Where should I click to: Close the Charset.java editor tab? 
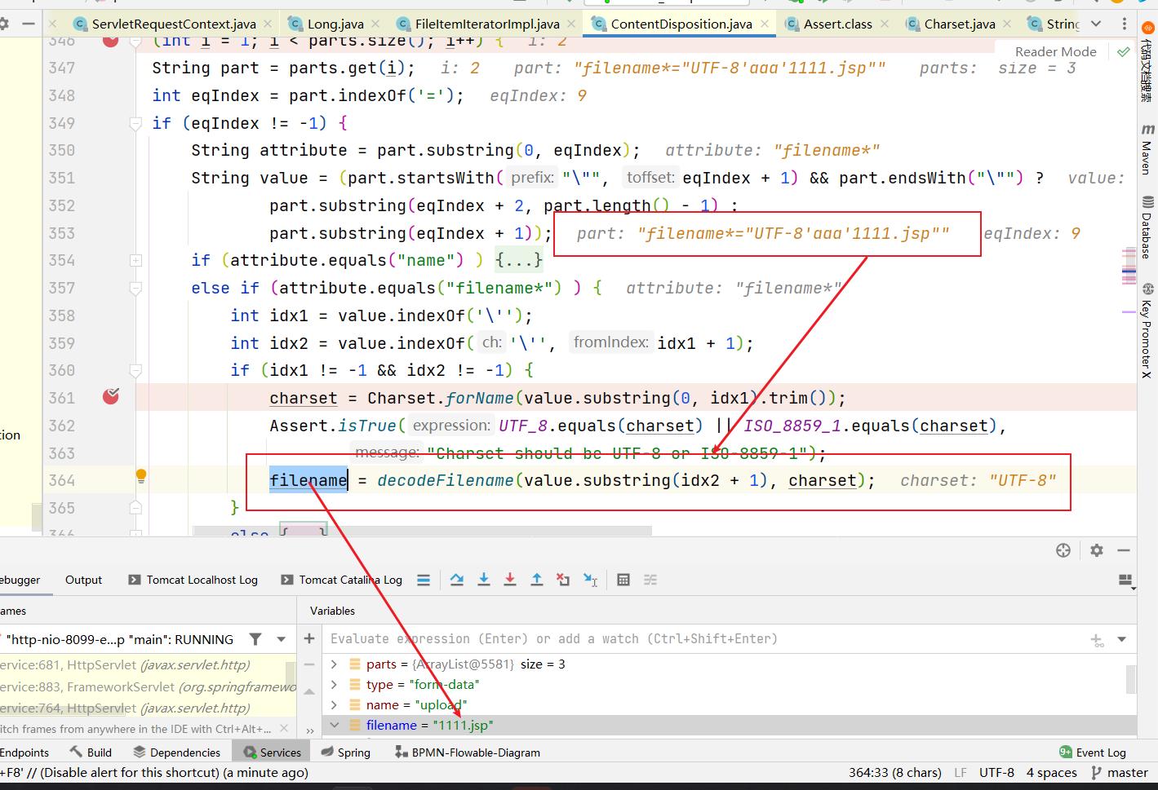[x=1006, y=24]
